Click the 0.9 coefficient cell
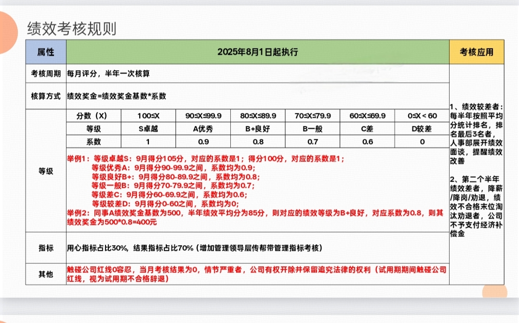Image resolution: width=519 pixels, height=323 pixels. (x=203, y=142)
